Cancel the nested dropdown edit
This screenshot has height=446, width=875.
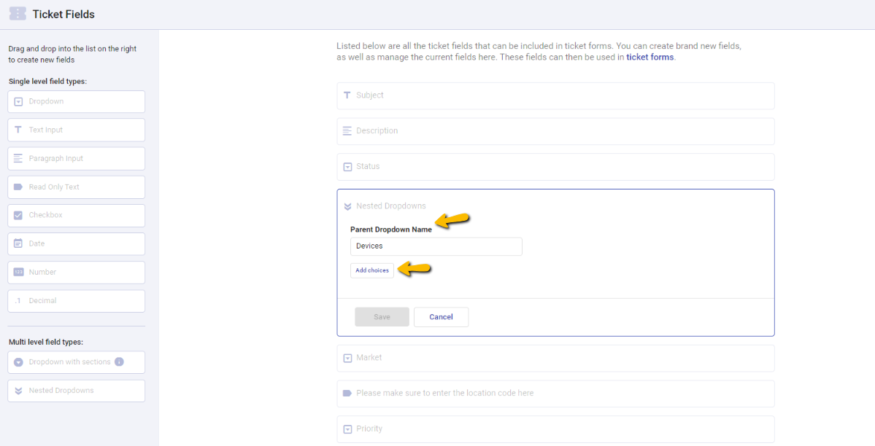[442, 317]
